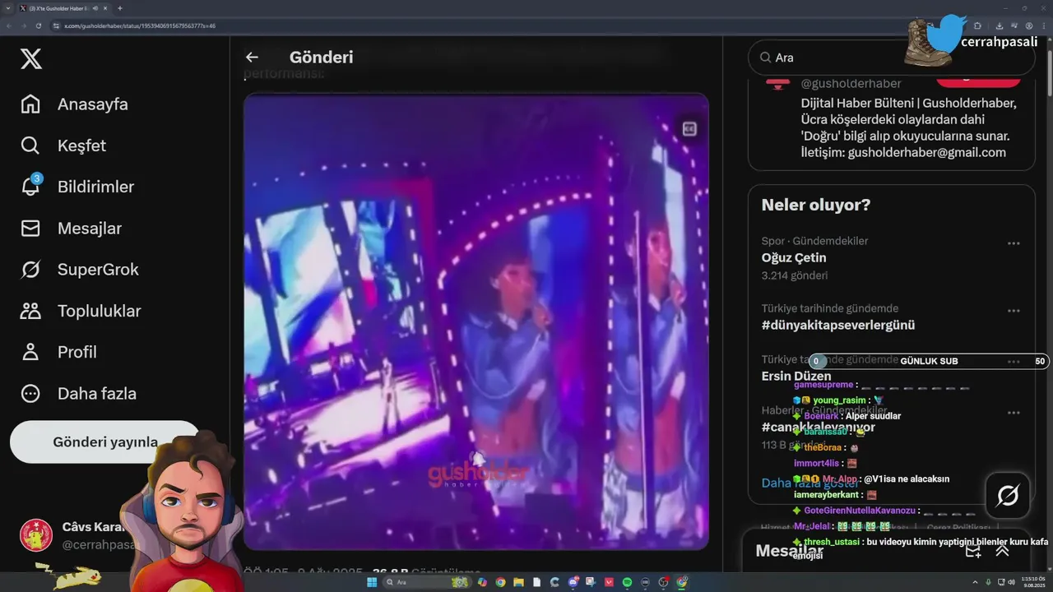Go back with Gönderi arrow

pyautogui.click(x=252, y=58)
